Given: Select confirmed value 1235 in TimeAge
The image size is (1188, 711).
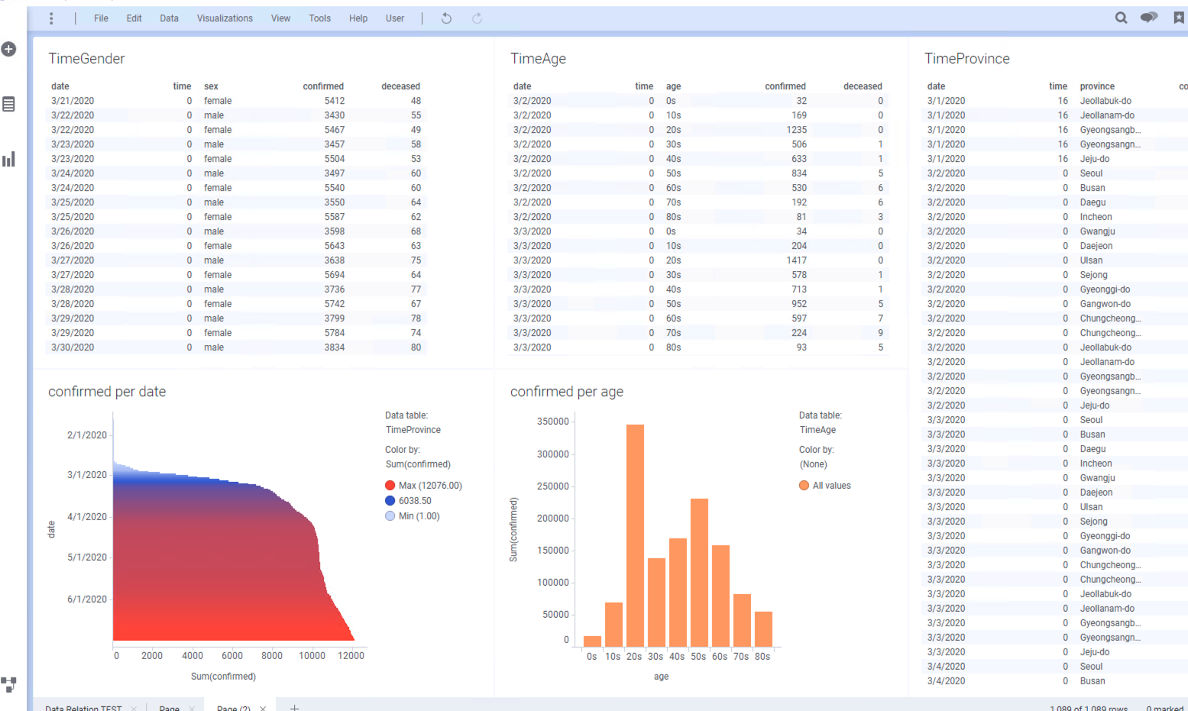Looking at the screenshot, I should coord(796,130).
